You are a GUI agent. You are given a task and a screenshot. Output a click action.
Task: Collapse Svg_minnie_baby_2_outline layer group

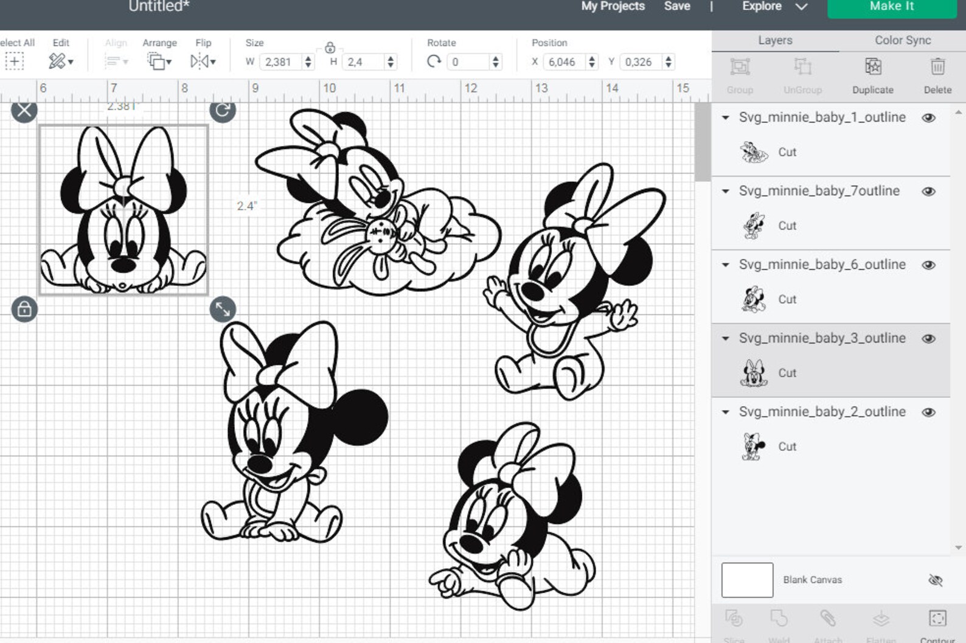coord(725,412)
